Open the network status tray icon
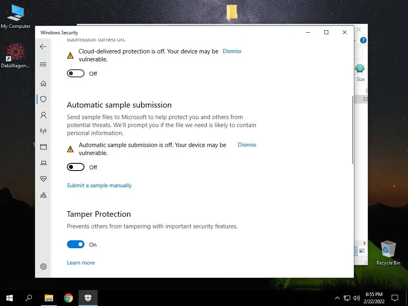 coord(347,298)
